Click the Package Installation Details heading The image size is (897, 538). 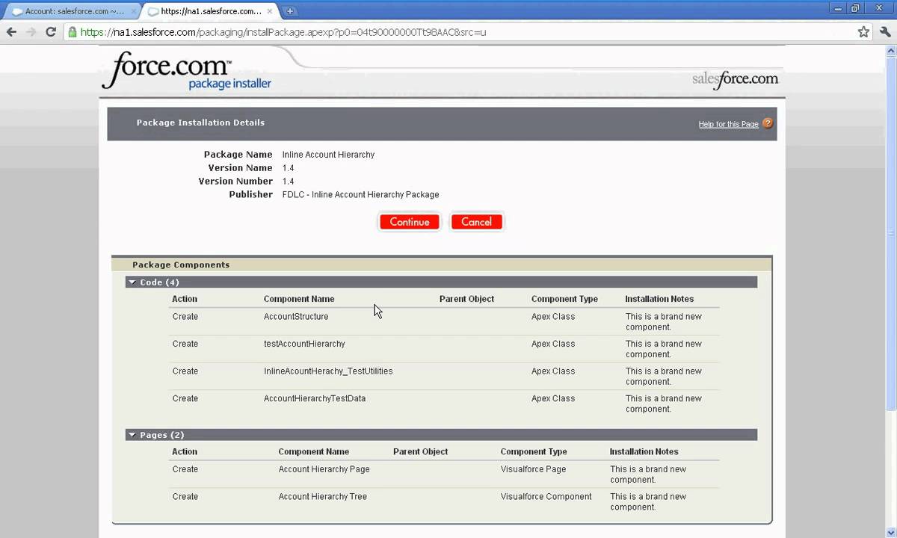[200, 123]
